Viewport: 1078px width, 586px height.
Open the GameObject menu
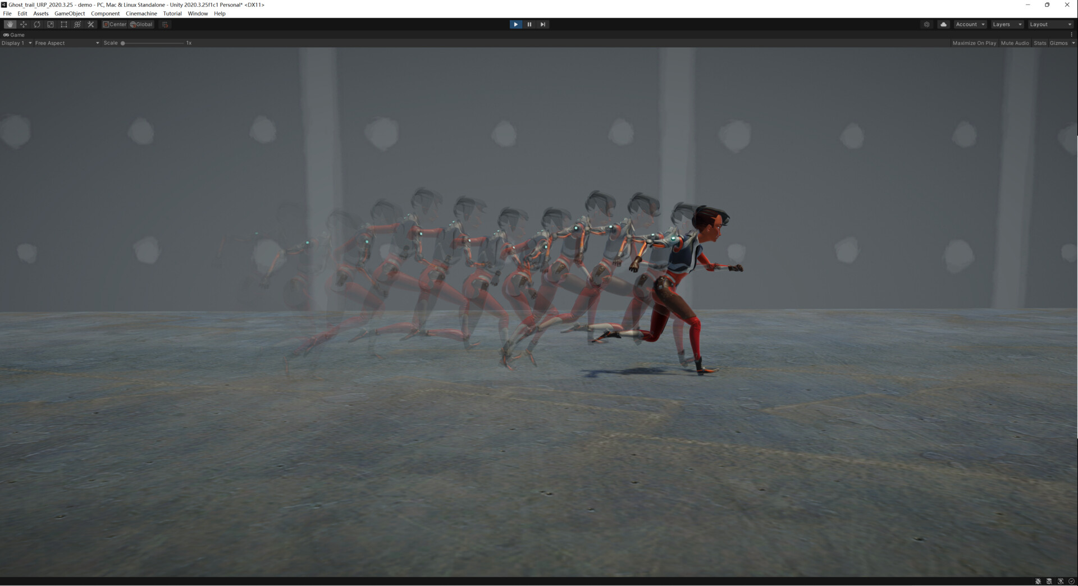[70, 13]
